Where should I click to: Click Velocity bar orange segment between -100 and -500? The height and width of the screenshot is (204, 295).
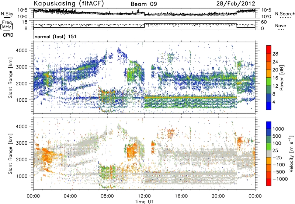[x=269, y=168]
